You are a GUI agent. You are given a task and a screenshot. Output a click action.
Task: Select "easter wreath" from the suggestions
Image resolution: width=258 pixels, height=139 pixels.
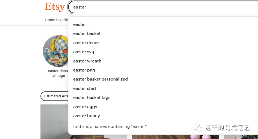(x=87, y=61)
